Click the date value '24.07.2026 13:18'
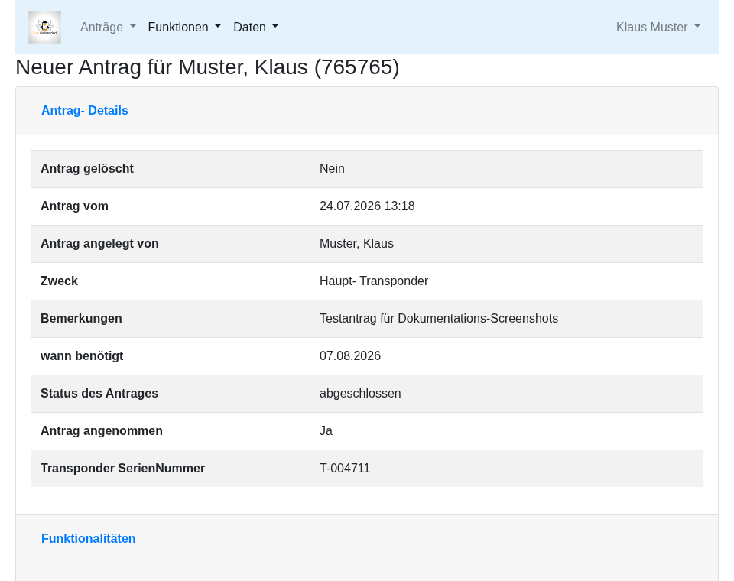Viewport: 734px width, 581px height. click(x=367, y=206)
